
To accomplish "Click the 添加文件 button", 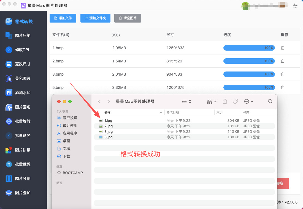I will click(x=63, y=18).
